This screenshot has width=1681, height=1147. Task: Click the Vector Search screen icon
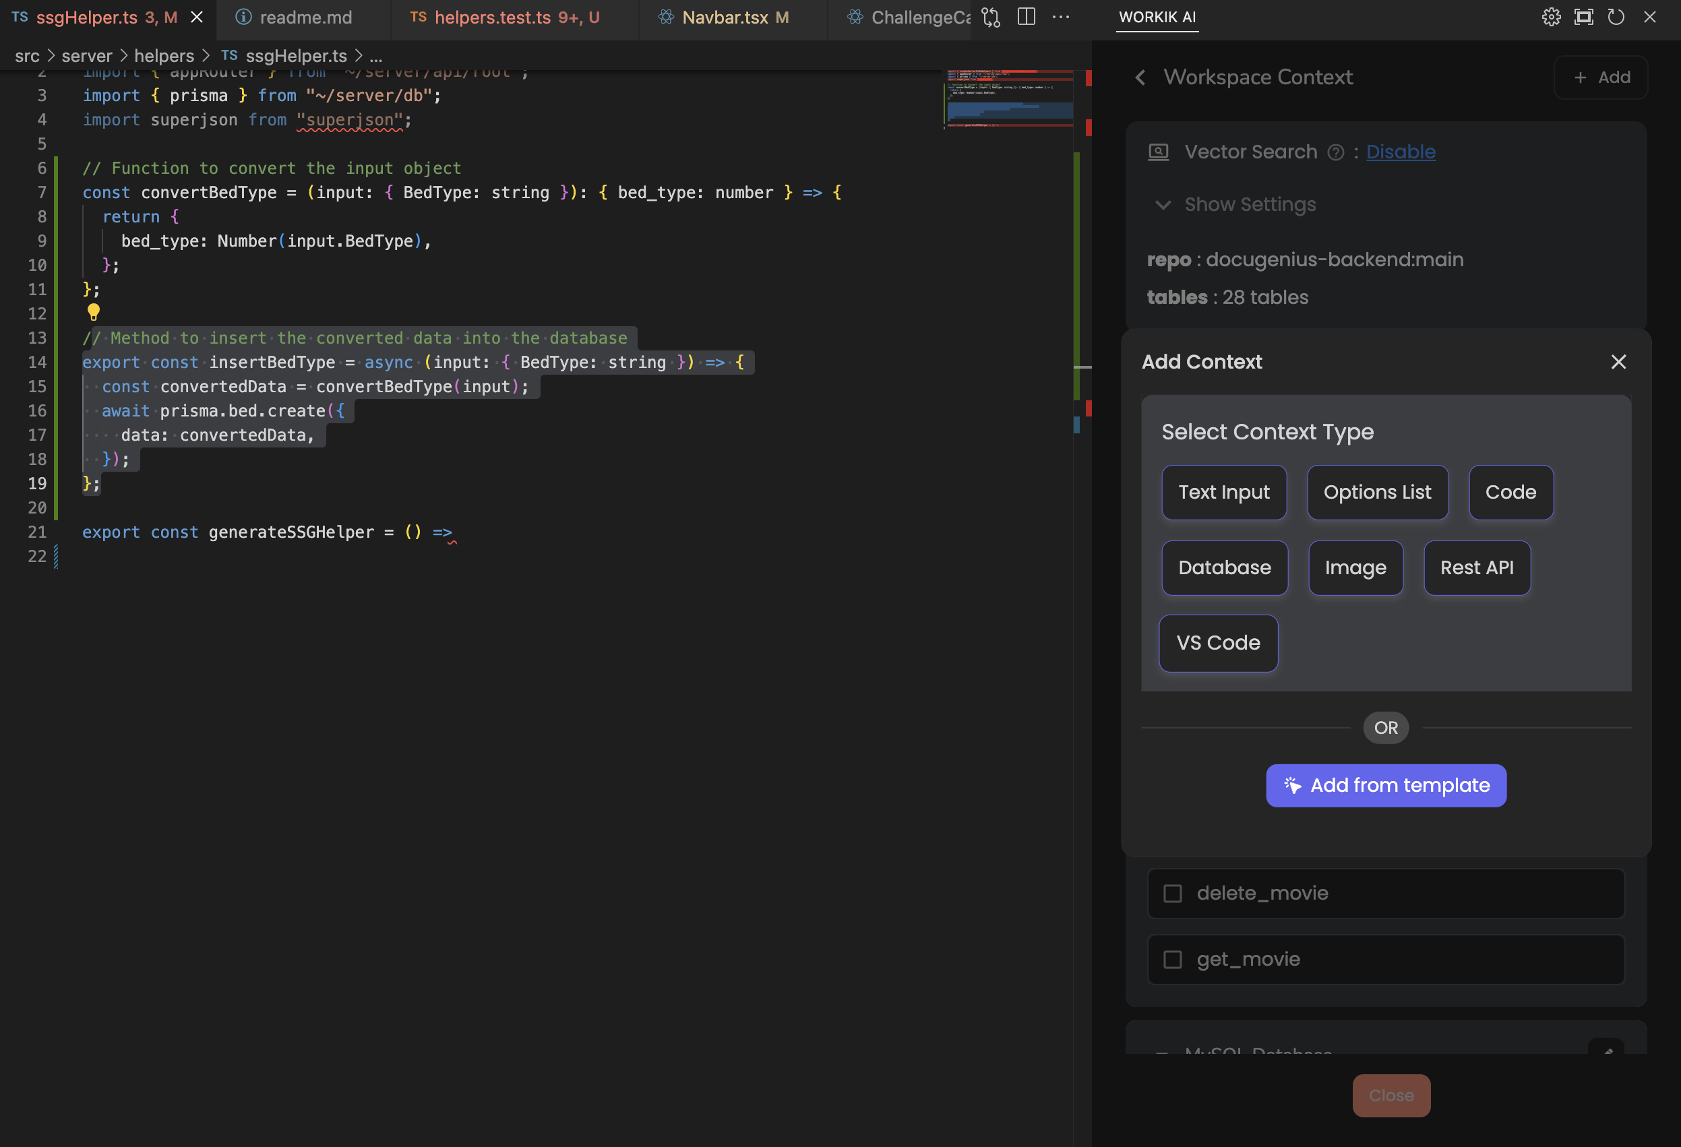tap(1159, 152)
